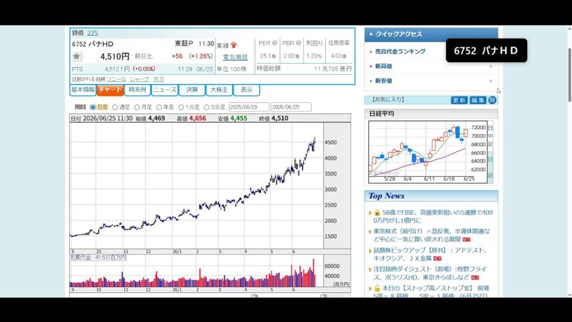This screenshot has height=322, width=572.
Task: Open the compared stock link ソニーG
Action: (x=116, y=79)
